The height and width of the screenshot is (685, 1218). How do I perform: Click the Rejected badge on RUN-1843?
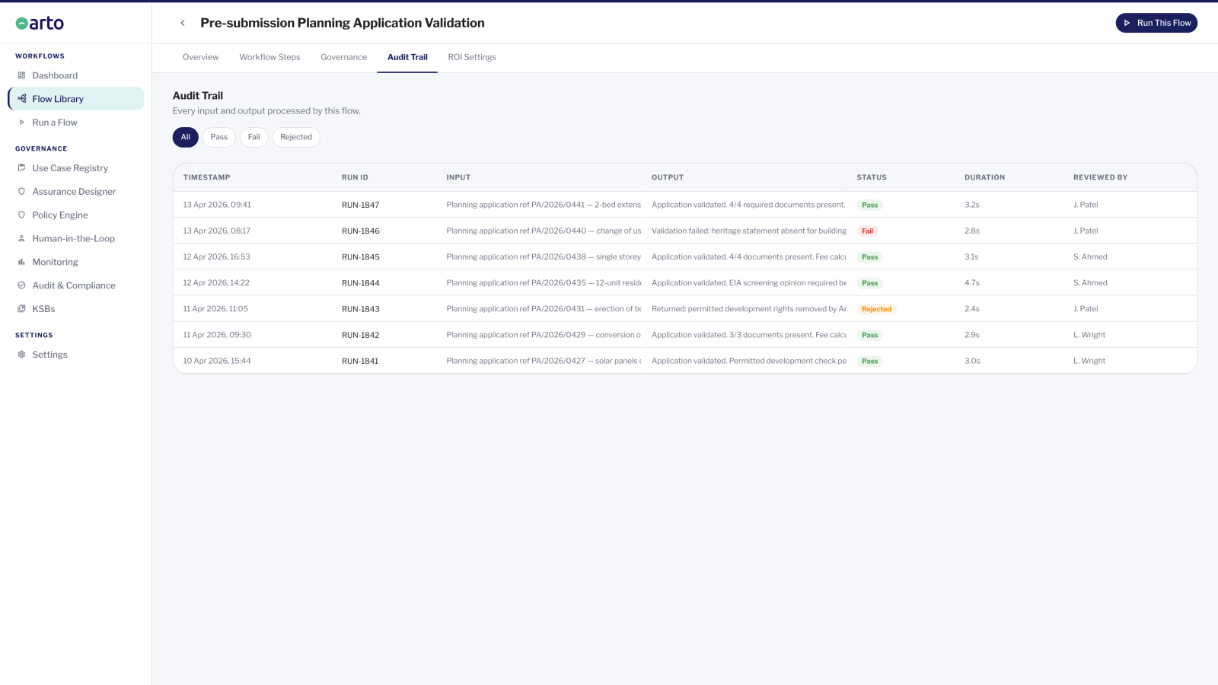click(x=876, y=309)
